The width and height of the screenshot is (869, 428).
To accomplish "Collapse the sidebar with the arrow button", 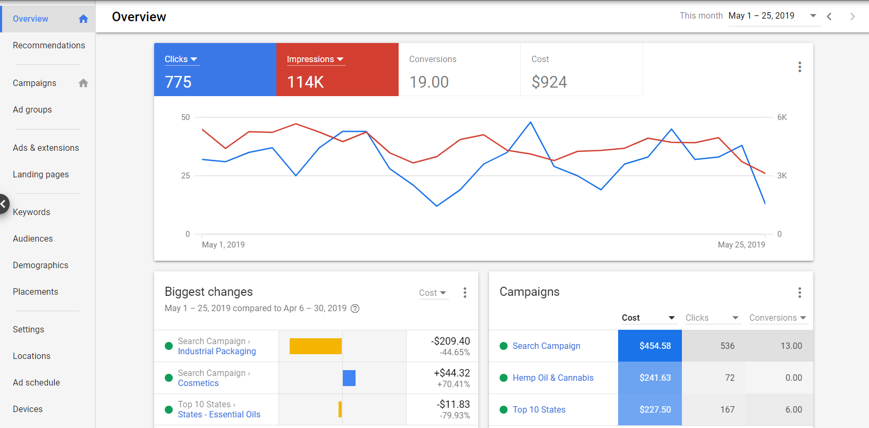I will pyautogui.click(x=3, y=204).
